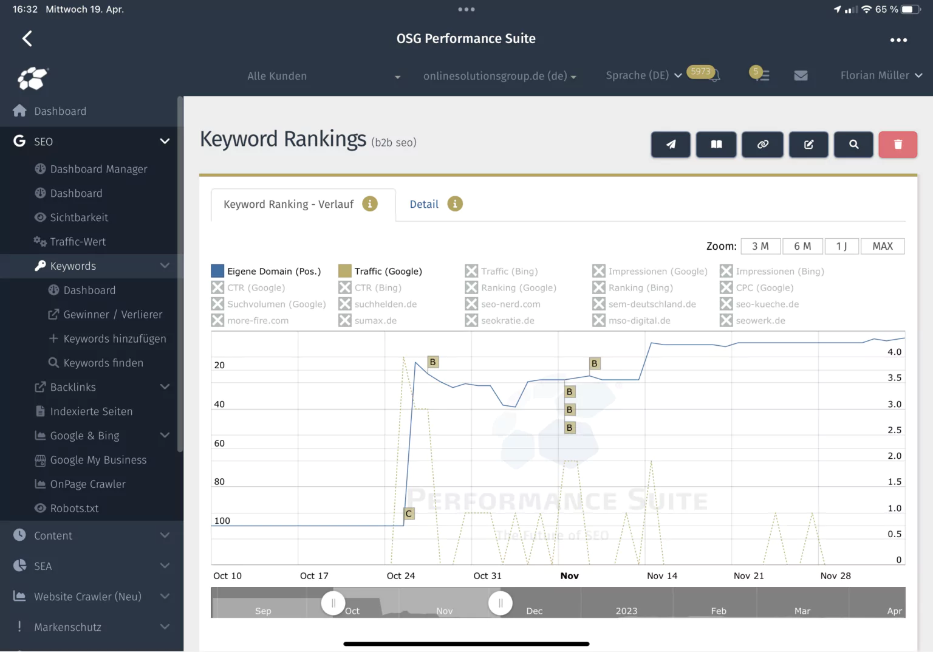Open the book guide icon button
Viewport: 933px width, 652px height.
click(x=716, y=145)
